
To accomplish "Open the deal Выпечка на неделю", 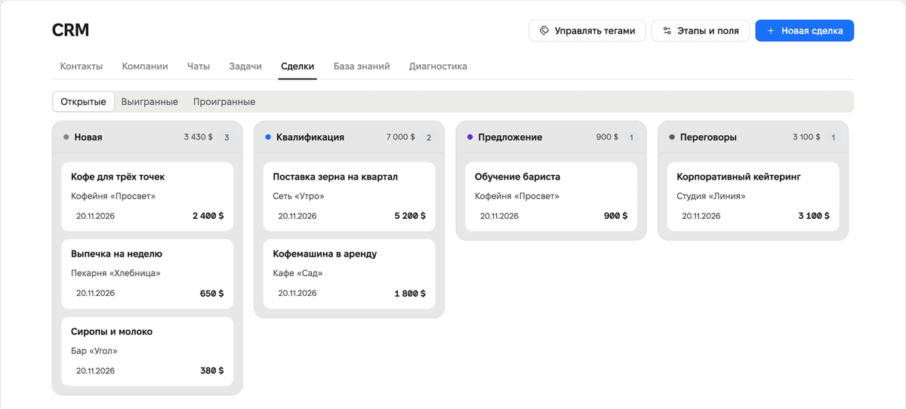I will [147, 274].
